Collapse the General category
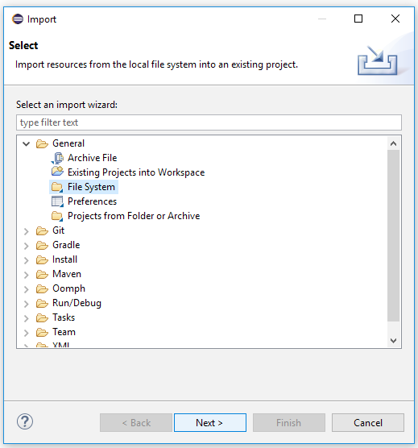418x448 pixels. point(27,143)
